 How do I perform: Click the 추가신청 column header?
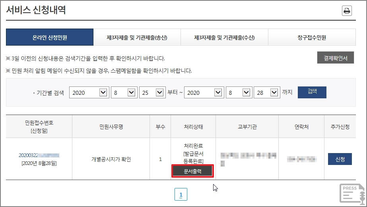click(340, 127)
